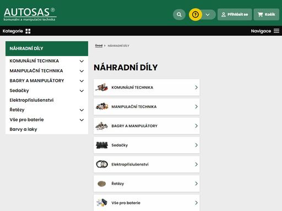
Task: Expand Vše pro baterie chevron in sidebar
Action: [x=82, y=120]
